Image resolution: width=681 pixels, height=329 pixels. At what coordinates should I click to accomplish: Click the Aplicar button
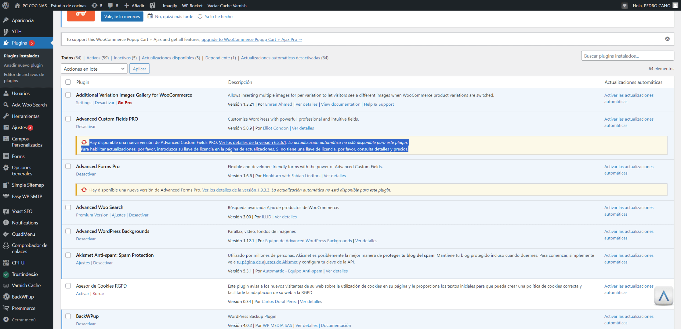coord(139,69)
